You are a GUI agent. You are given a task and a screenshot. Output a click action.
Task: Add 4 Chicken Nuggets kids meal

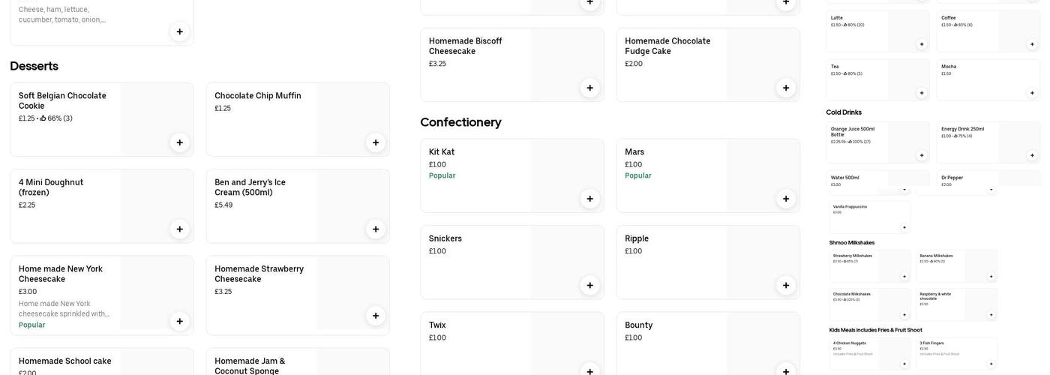point(904,364)
